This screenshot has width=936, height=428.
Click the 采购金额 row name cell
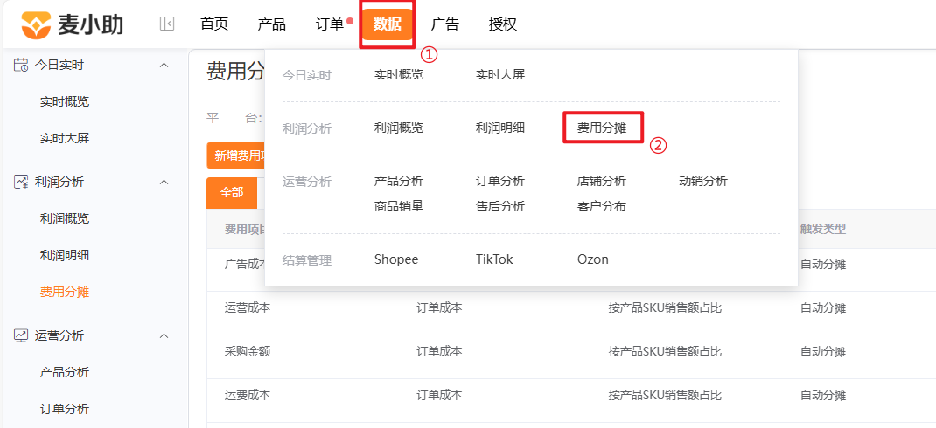click(248, 352)
